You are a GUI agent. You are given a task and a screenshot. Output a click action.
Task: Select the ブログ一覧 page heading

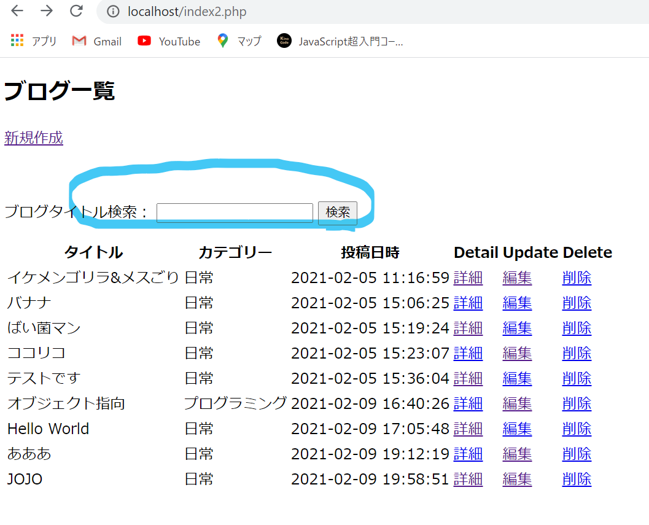click(x=59, y=91)
